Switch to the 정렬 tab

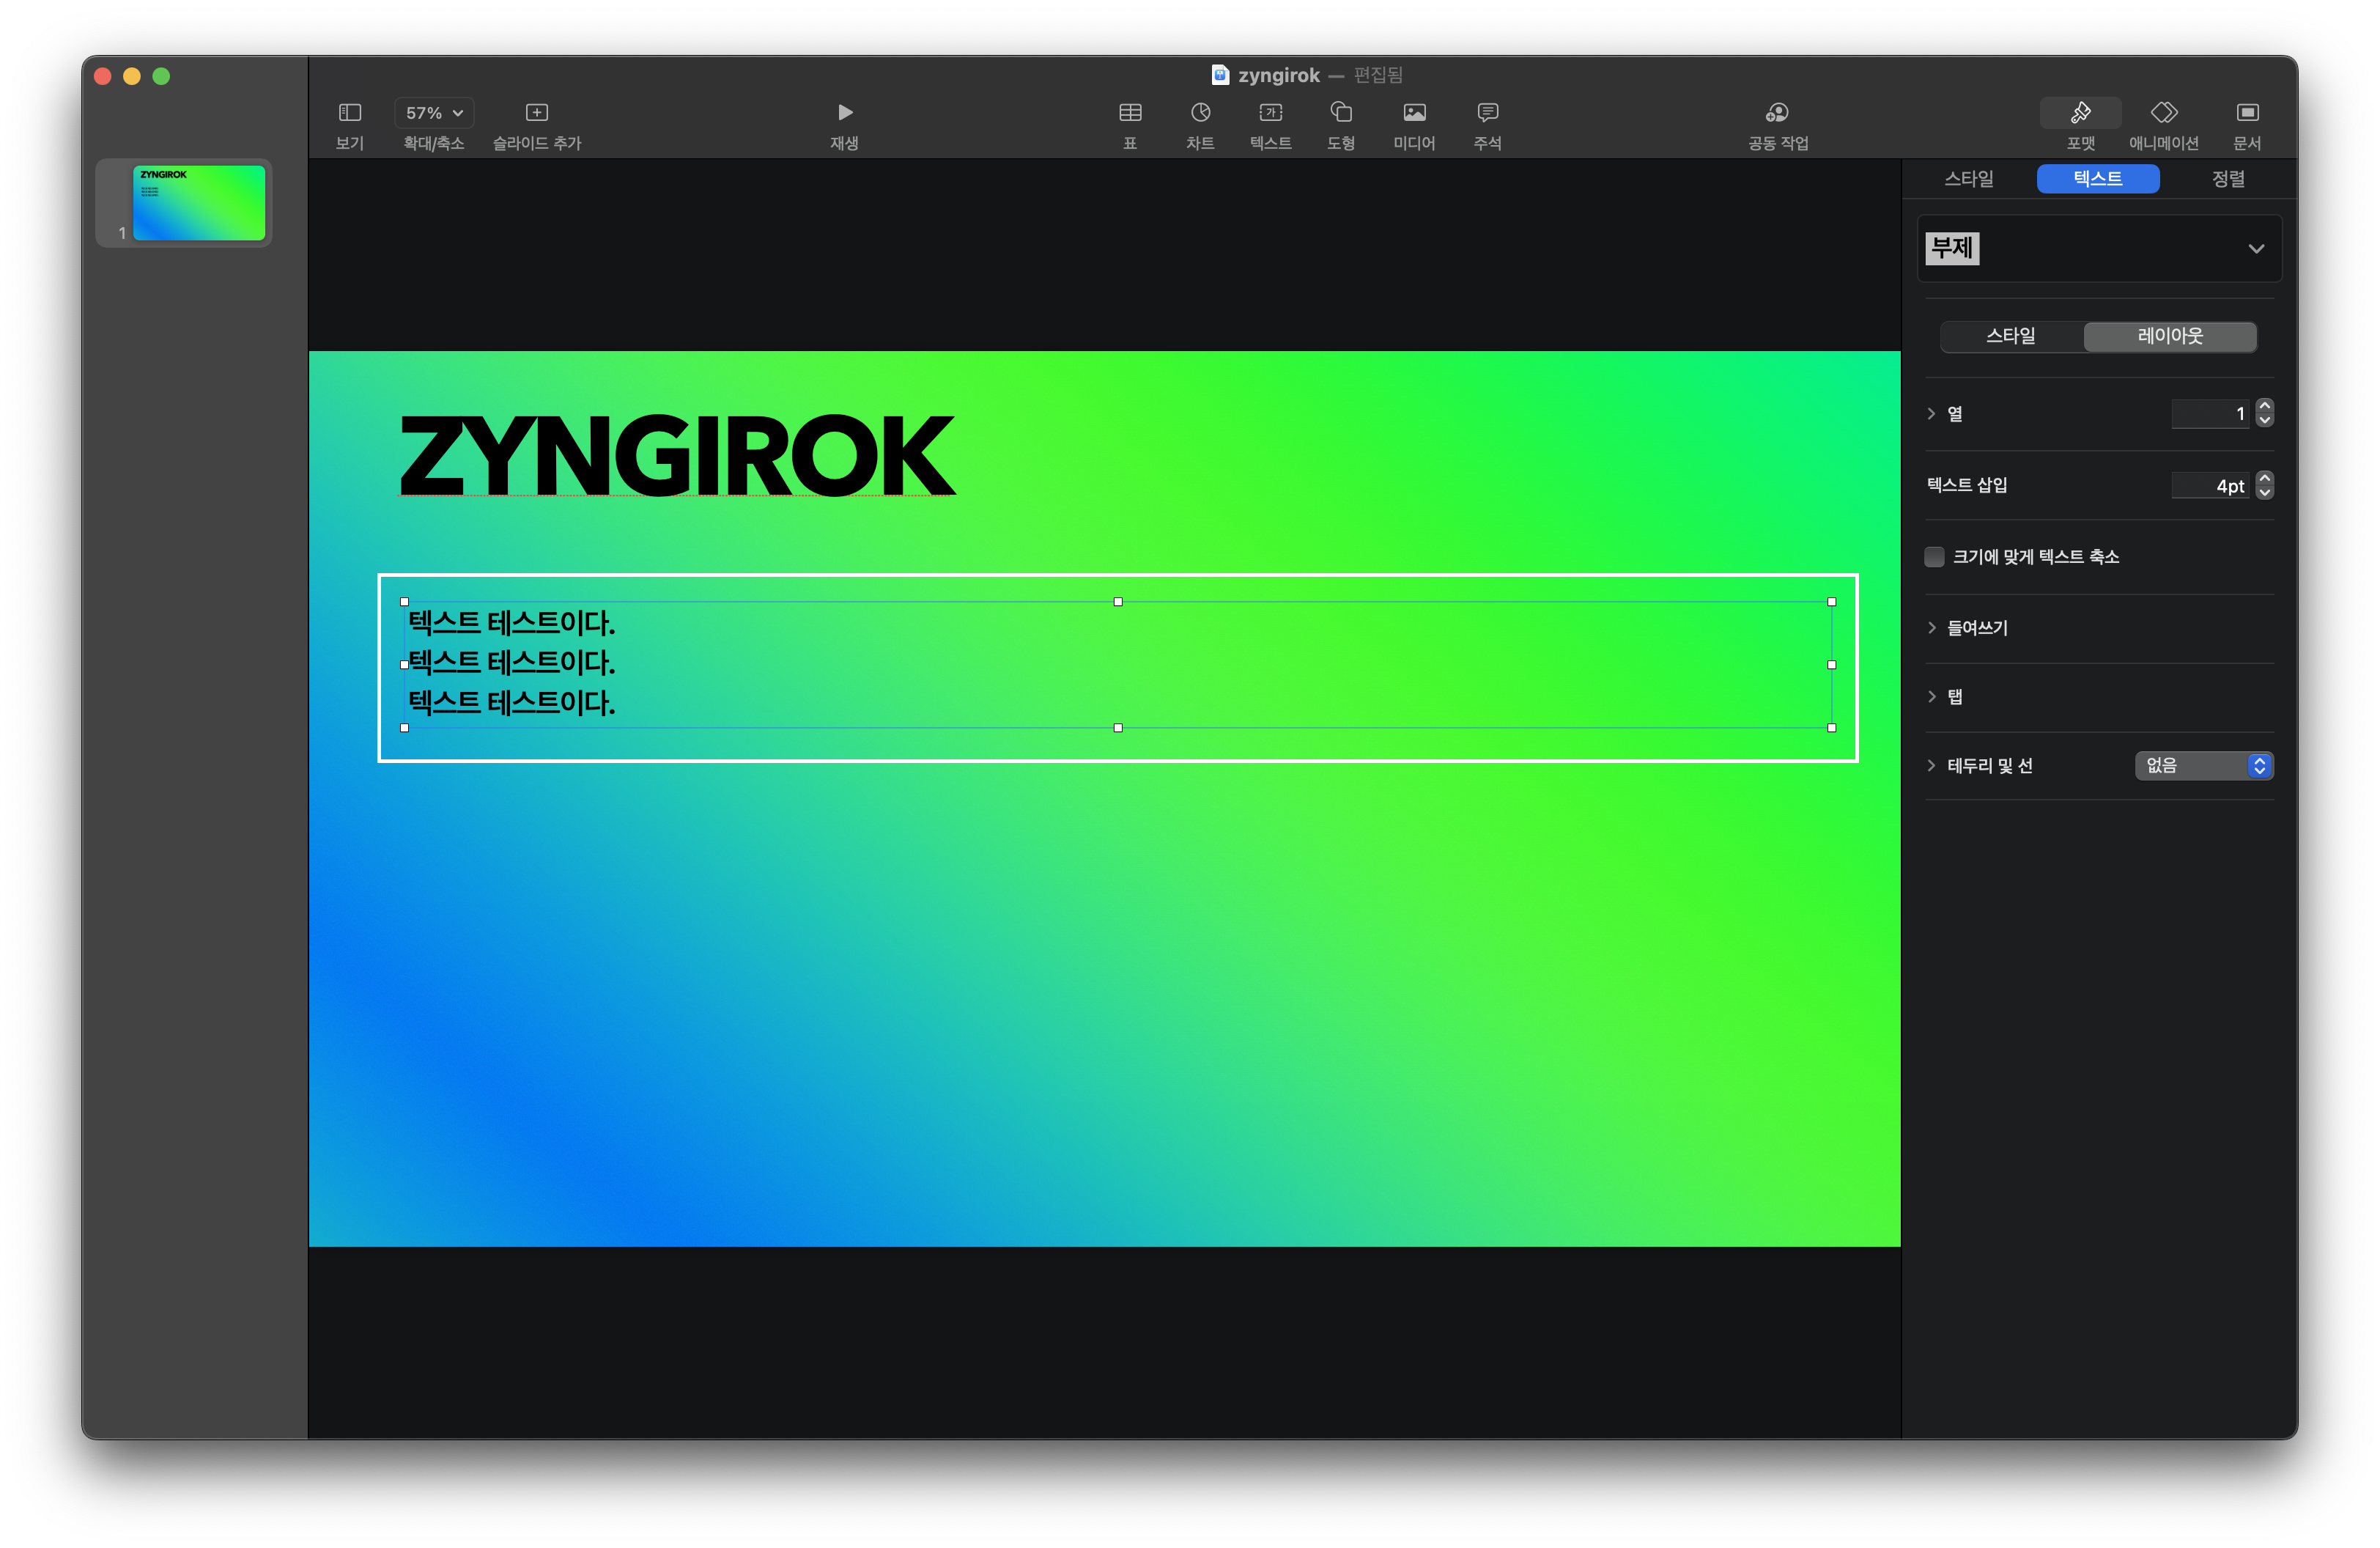2227,179
